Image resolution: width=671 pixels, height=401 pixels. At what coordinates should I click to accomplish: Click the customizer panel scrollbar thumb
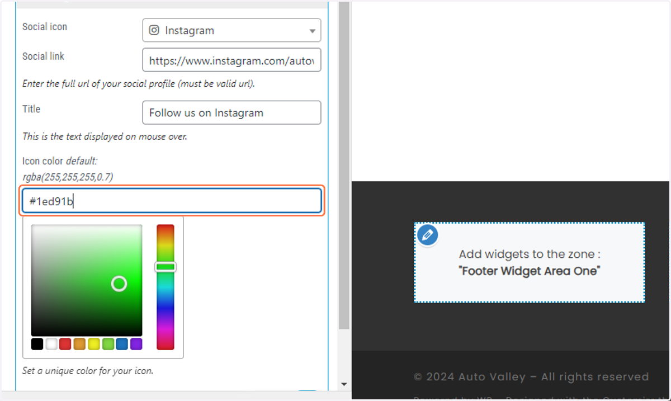tap(344, 166)
